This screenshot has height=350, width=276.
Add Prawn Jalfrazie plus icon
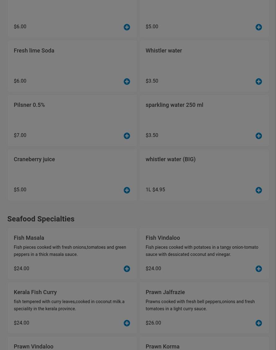coord(259,323)
